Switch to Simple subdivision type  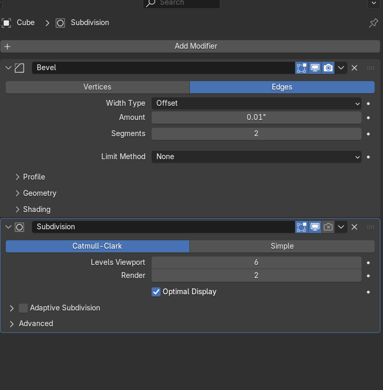point(282,246)
